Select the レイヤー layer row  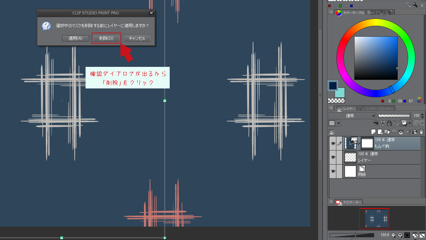coord(382,157)
